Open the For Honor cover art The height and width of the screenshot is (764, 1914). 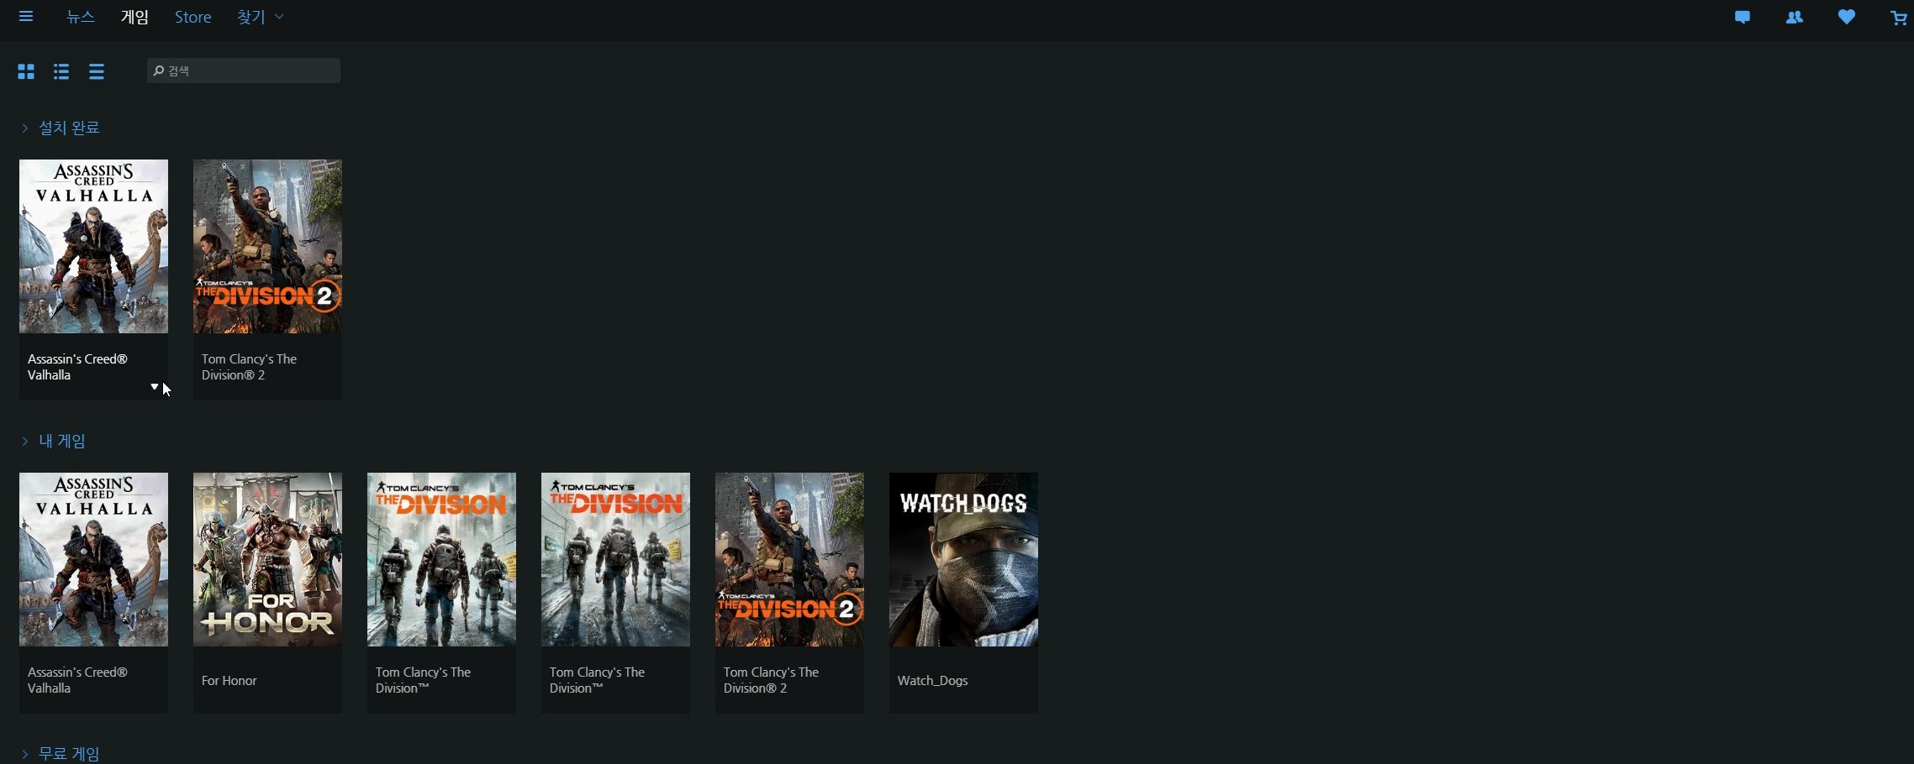tap(267, 559)
